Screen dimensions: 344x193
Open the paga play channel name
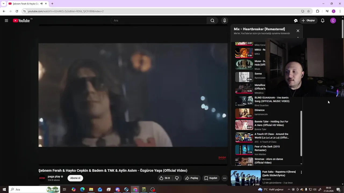point(54,176)
